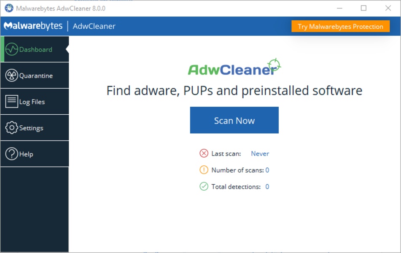
Task: Click the Malwarebytes logo in header
Action: pyautogui.click(x=33, y=26)
